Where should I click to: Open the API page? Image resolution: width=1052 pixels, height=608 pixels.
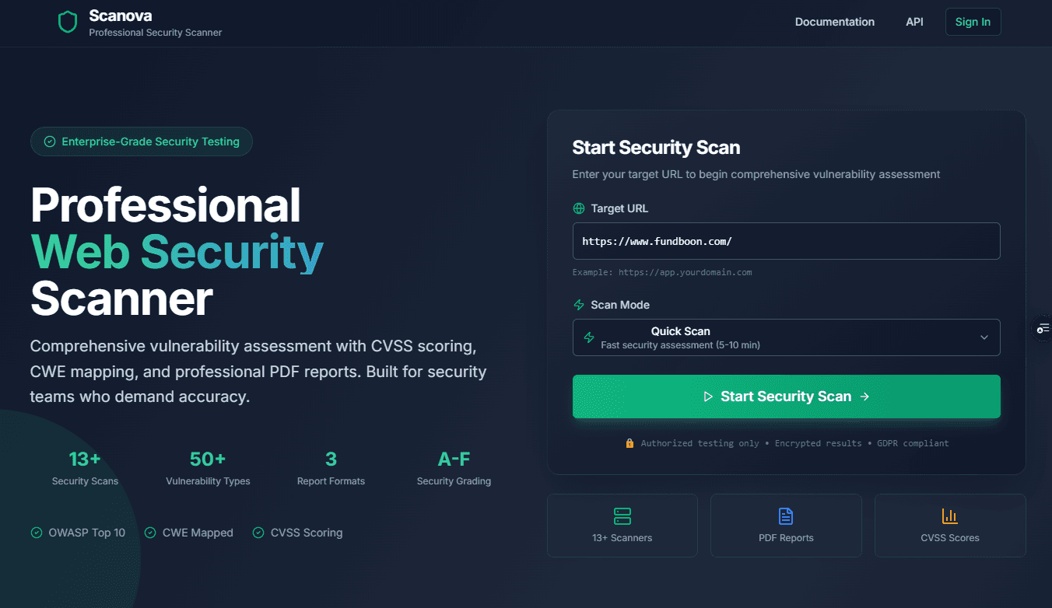914,22
